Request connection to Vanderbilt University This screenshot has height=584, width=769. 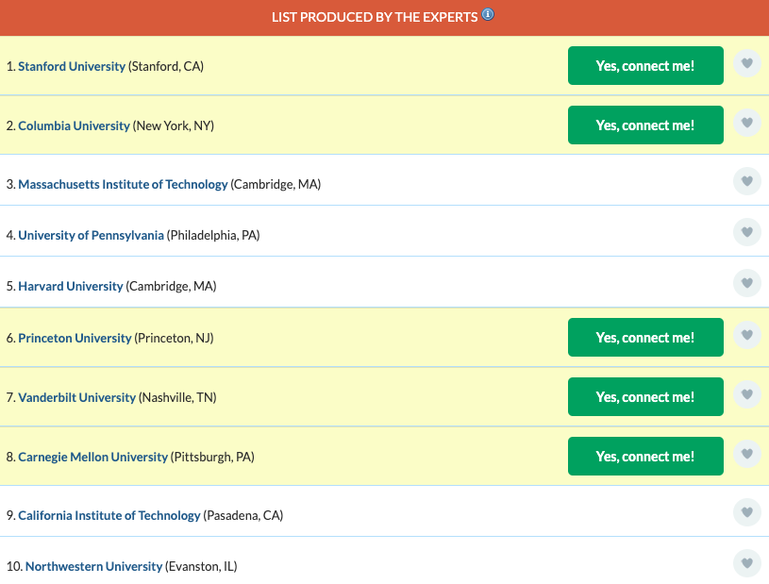[645, 397]
